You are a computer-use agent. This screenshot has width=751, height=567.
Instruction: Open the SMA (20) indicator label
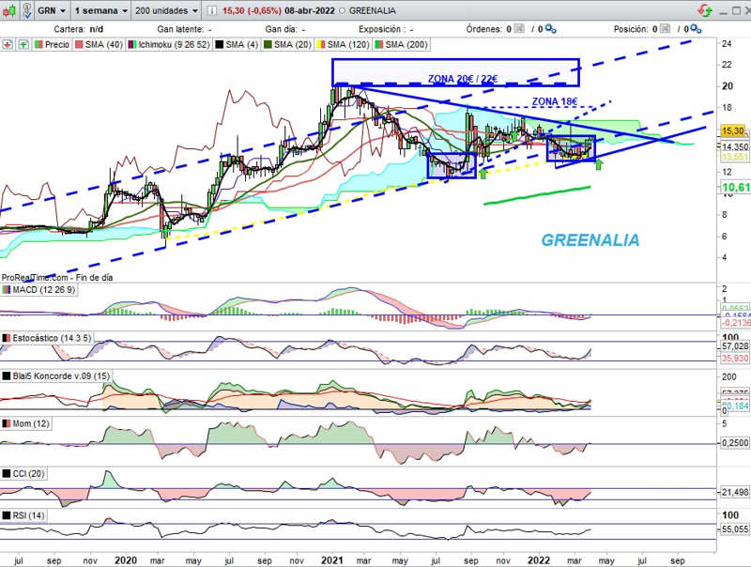[287, 44]
